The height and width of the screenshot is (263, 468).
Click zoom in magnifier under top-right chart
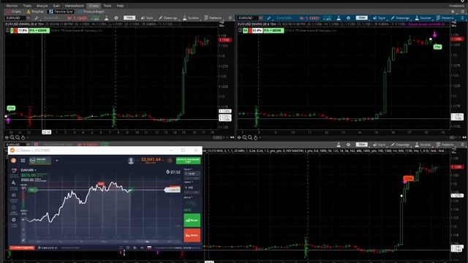(x=244, y=137)
